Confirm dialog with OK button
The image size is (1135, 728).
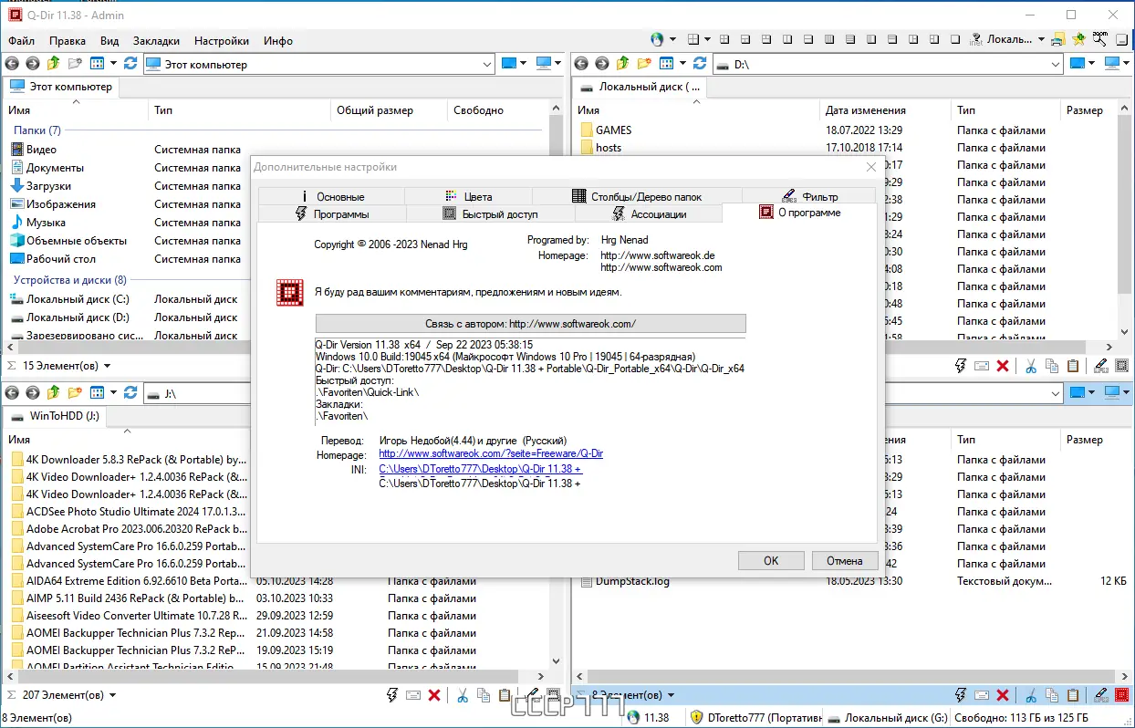pyautogui.click(x=771, y=560)
